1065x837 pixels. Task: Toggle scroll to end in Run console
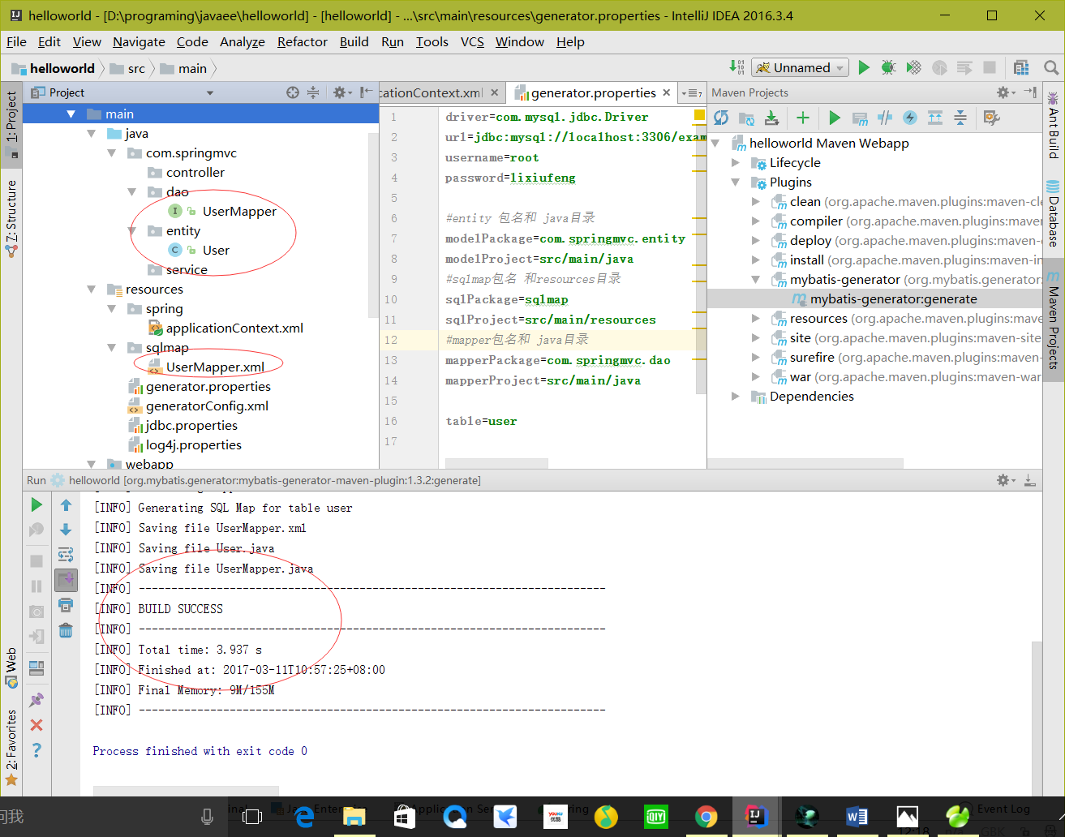66,579
